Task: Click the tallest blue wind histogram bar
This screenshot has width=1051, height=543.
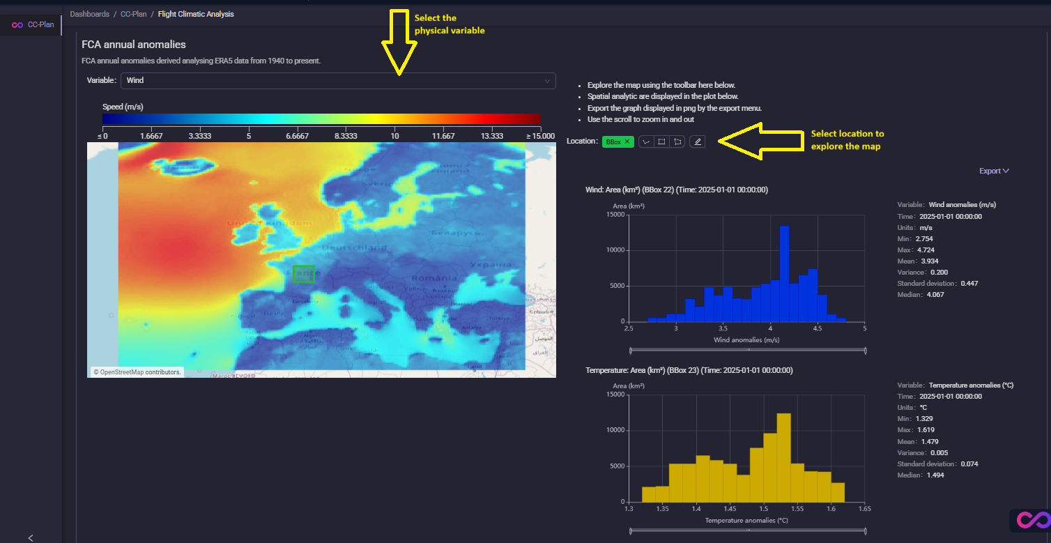Action: pos(784,274)
